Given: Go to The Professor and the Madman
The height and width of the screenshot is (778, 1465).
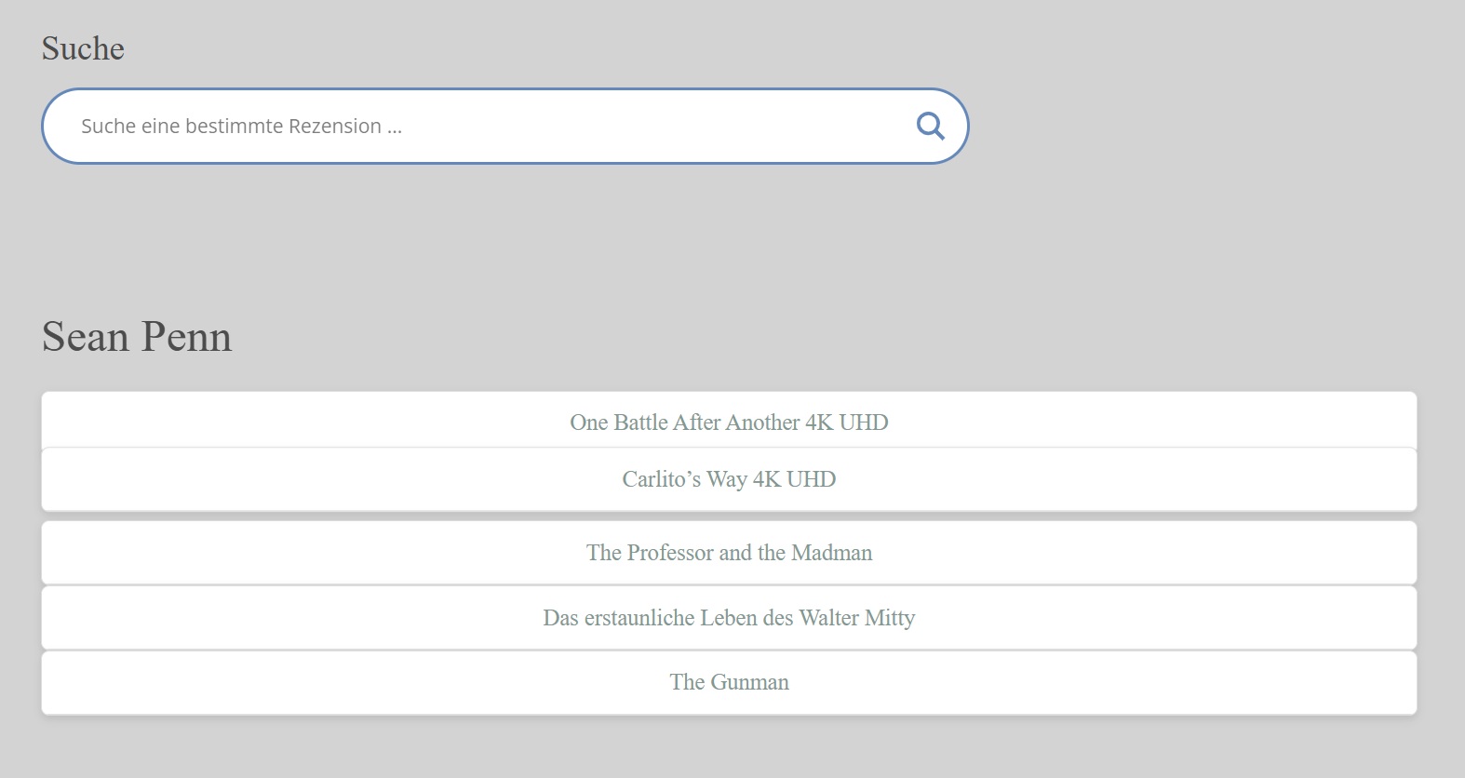Looking at the screenshot, I should 729,553.
